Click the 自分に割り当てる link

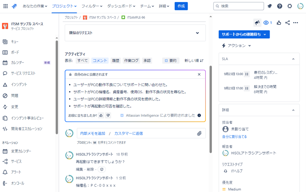(234, 137)
